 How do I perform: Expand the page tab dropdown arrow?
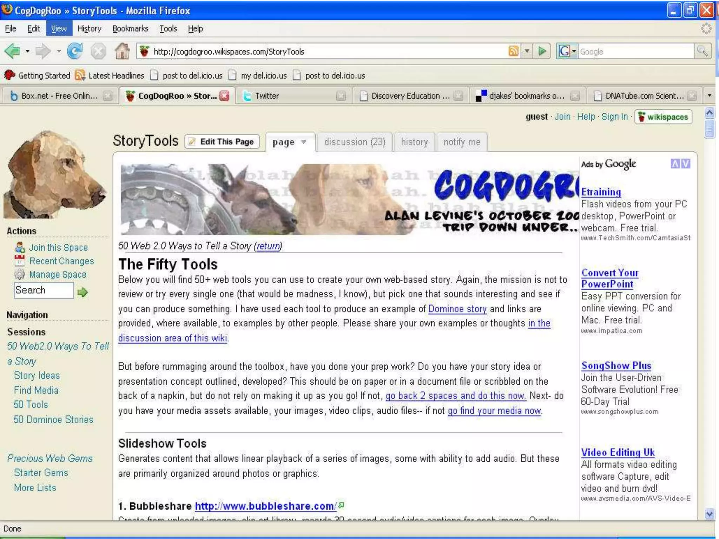click(x=304, y=142)
